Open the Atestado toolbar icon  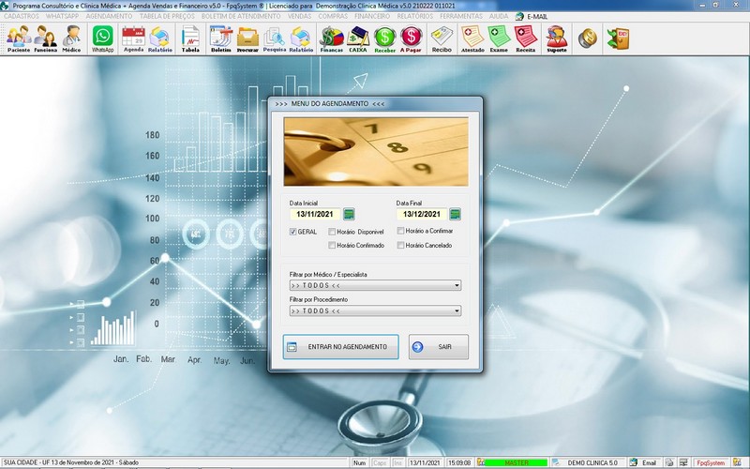[472, 38]
